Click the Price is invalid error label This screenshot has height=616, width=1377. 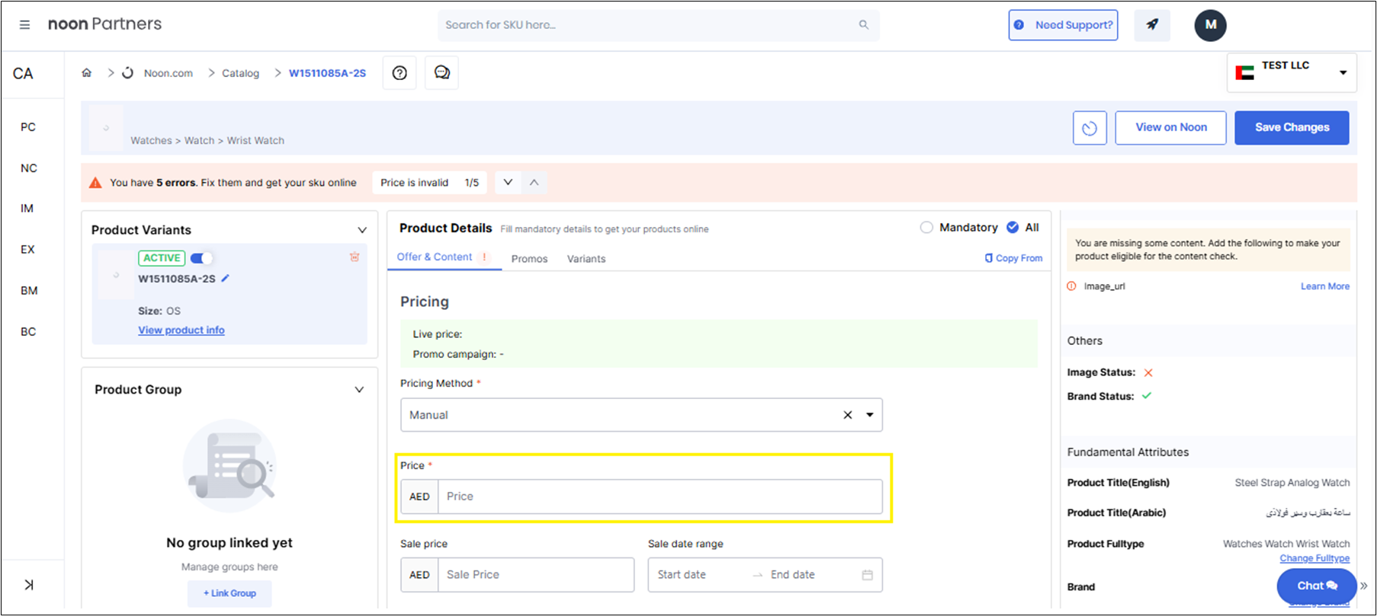[415, 183]
